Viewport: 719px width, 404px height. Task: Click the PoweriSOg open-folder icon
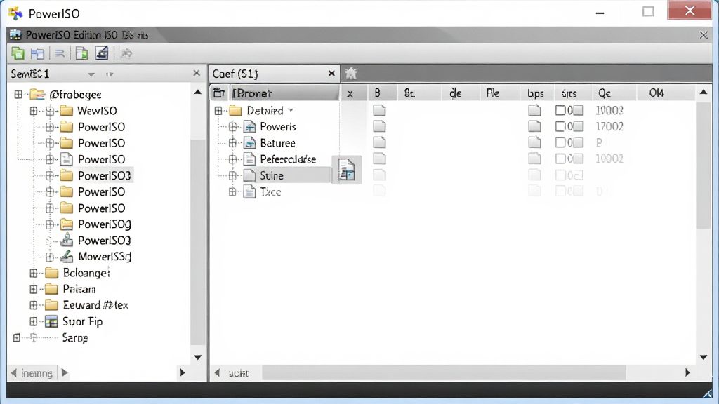pyautogui.click(x=67, y=224)
